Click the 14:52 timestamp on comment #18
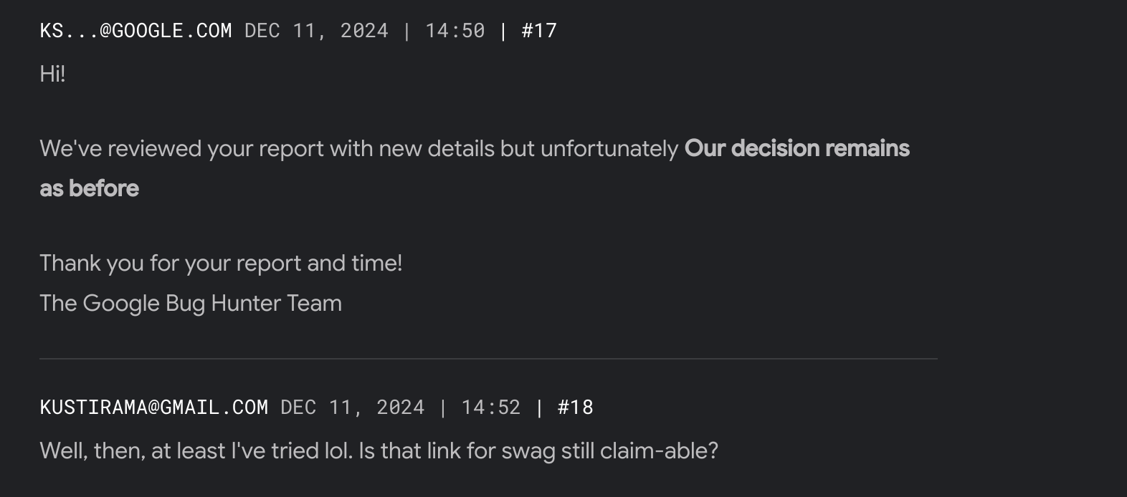Screen dimensions: 1127x497 coord(490,407)
